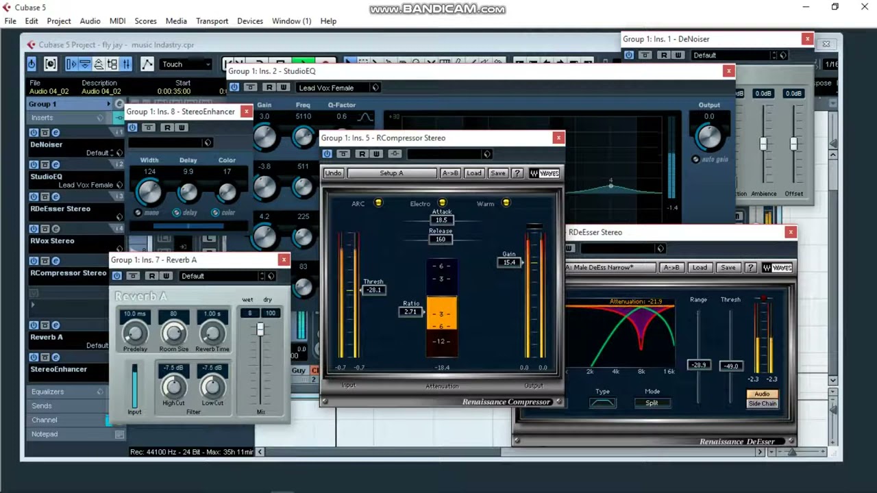Toggle DeNoiser window power icon

pos(629,55)
